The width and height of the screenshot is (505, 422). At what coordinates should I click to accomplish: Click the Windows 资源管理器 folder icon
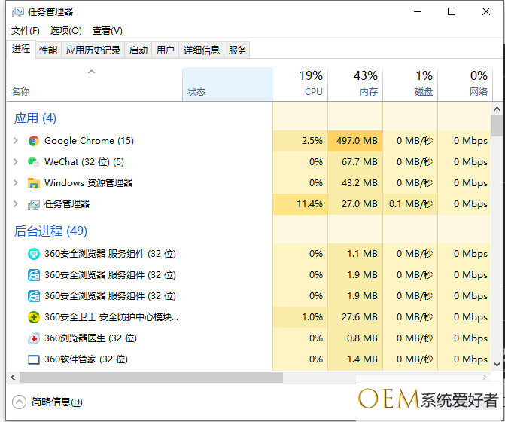(33, 183)
